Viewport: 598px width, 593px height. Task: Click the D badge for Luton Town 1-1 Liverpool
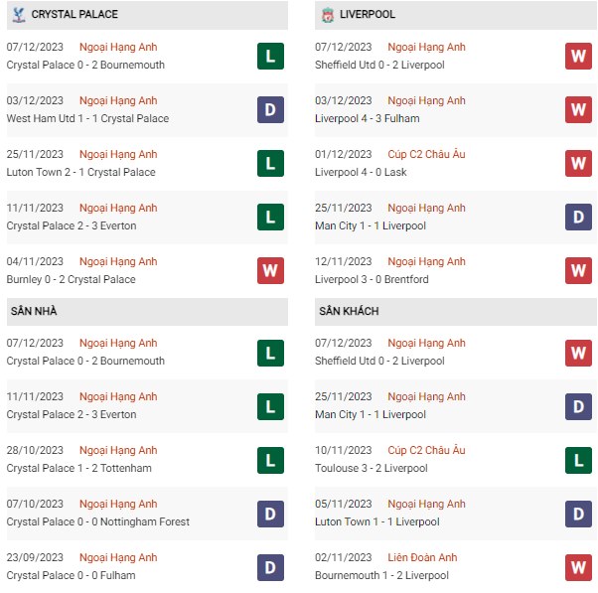578,514
